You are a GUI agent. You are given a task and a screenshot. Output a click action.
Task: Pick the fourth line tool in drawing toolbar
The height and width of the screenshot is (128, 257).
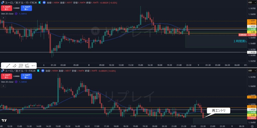pyautogui.click(x=27, y=66)
